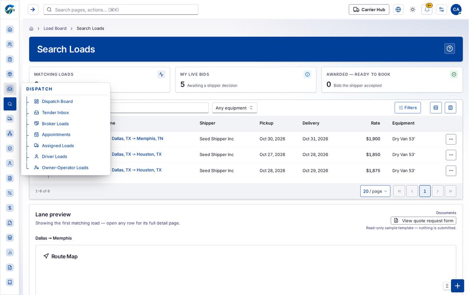Select the storefront icon in the left sidebar
472x295 pixels.
(x=10, y=237)
